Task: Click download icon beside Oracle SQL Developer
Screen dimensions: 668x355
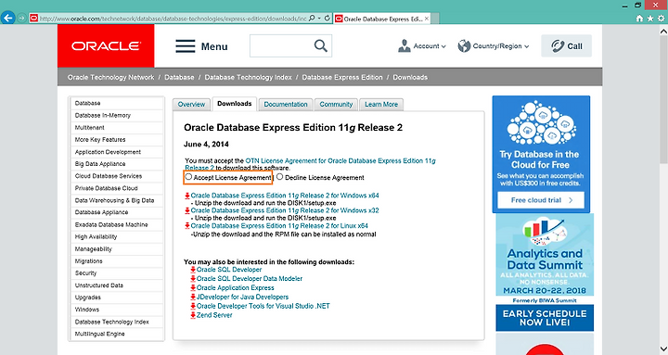Action: 193,270
